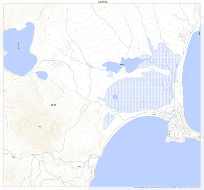Click the map sheet number 664506
The width and height of the screenshot is (204, 190).
(x=103, y=2)
